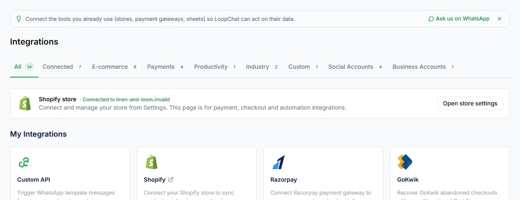This screenshot has width=520, height=200.
Task: Click the Custom API card title
Action: coord(34,180)
